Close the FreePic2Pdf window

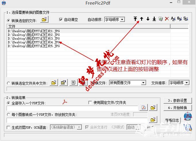pyautogui.click(x=189, y=2)
